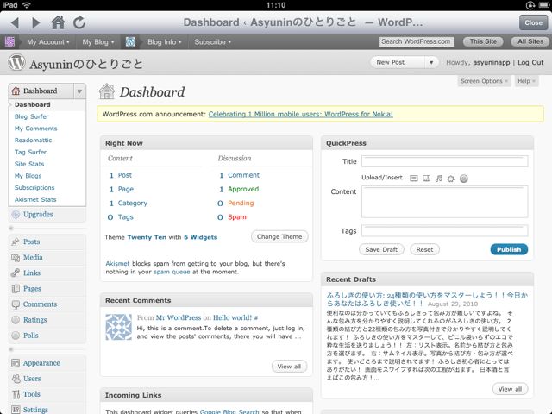Screen dimensions: 552x414
Task: Click the Add Audio music note icon
Action: (x=439, y=179)
